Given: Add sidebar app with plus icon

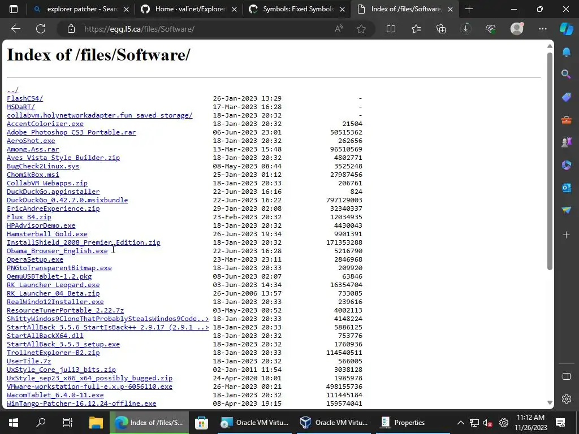Looking at the screenshot, I should 566,235.
